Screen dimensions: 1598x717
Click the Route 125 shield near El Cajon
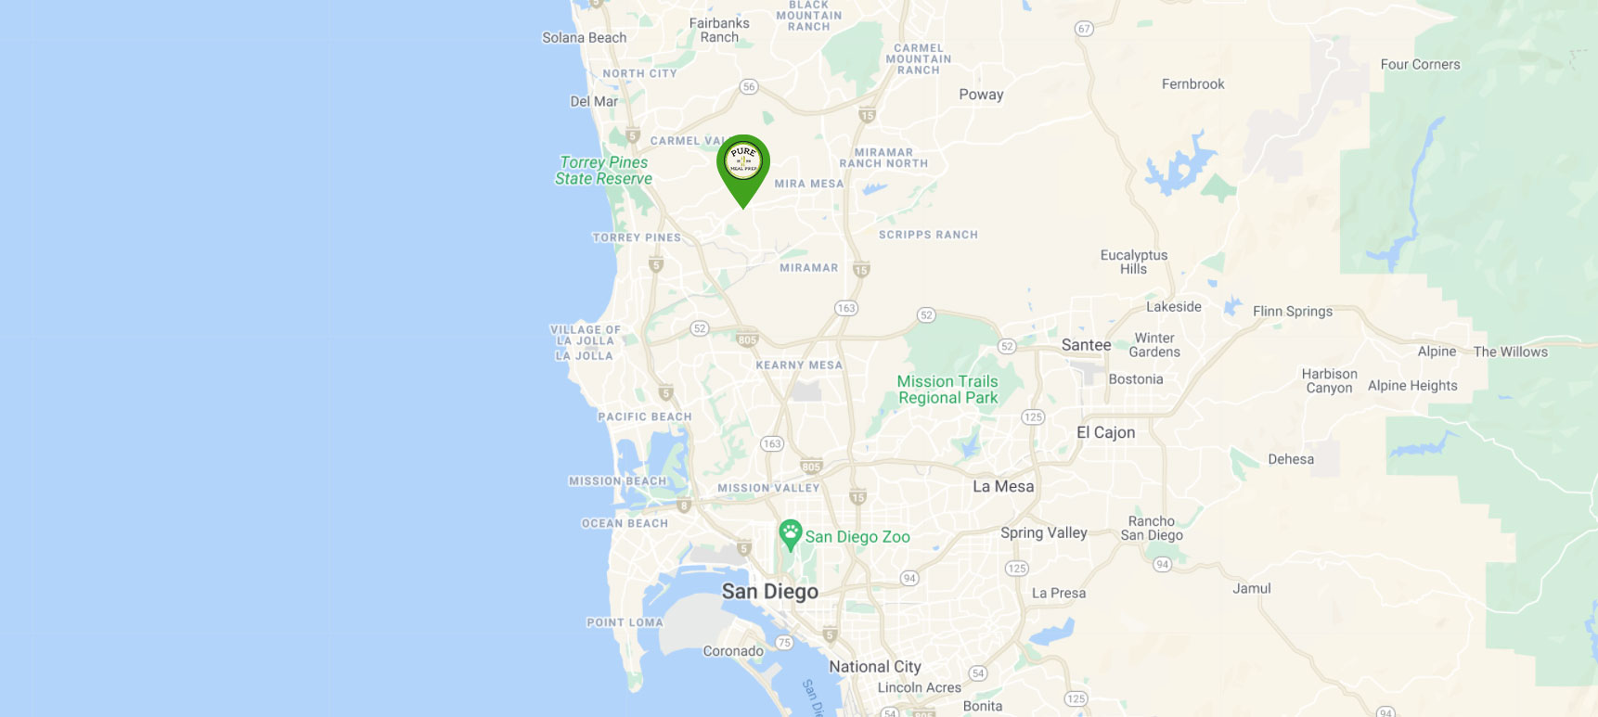1033,417
